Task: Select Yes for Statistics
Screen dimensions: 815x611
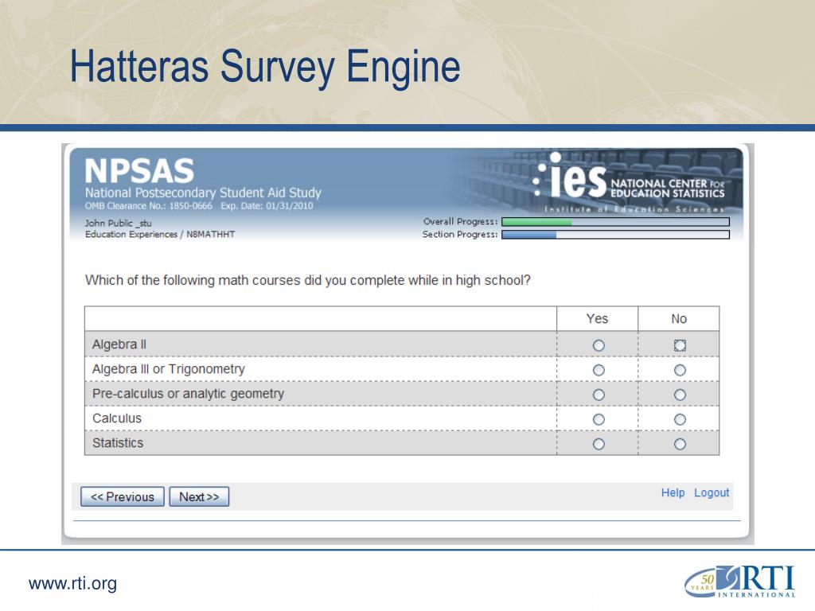Action: click(x=599, y=444)
